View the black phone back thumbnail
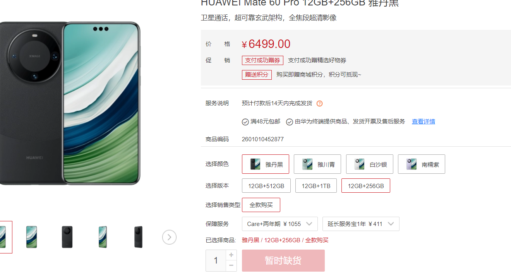 67,237
